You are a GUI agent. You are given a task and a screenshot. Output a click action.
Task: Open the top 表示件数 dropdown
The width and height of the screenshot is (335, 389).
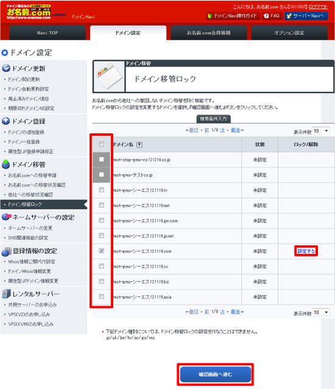(x=321, y=131)
